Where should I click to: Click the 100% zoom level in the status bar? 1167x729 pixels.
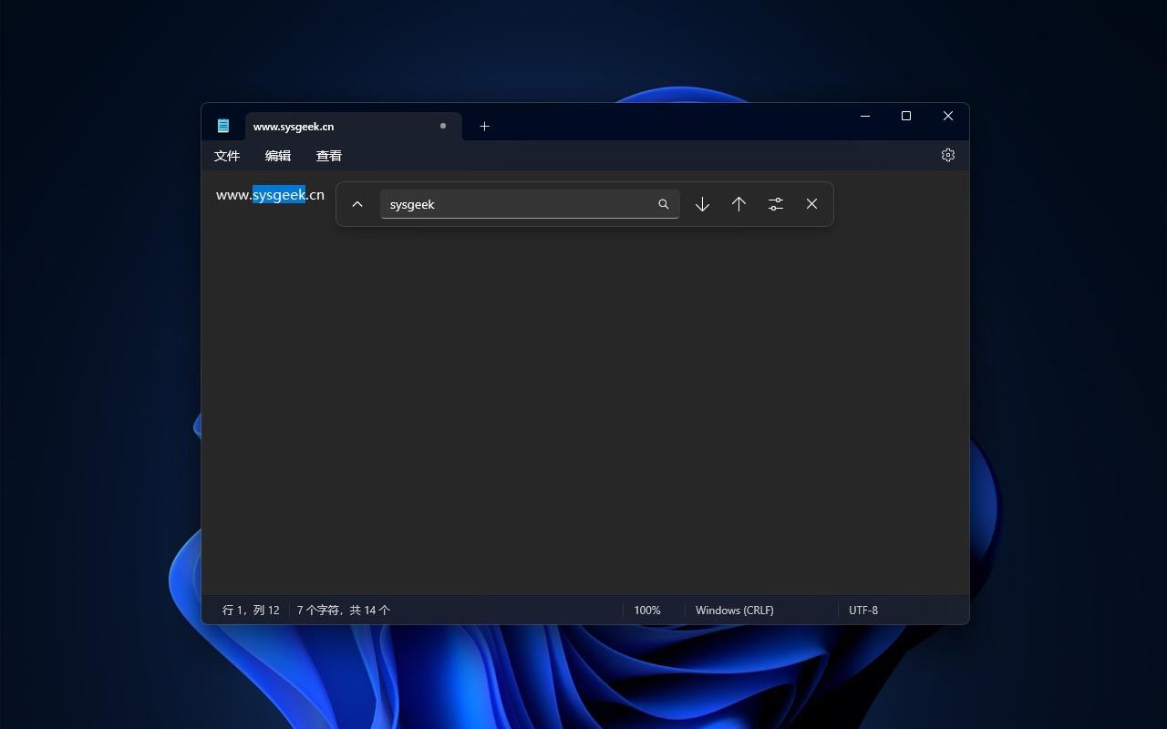[647, 611]
